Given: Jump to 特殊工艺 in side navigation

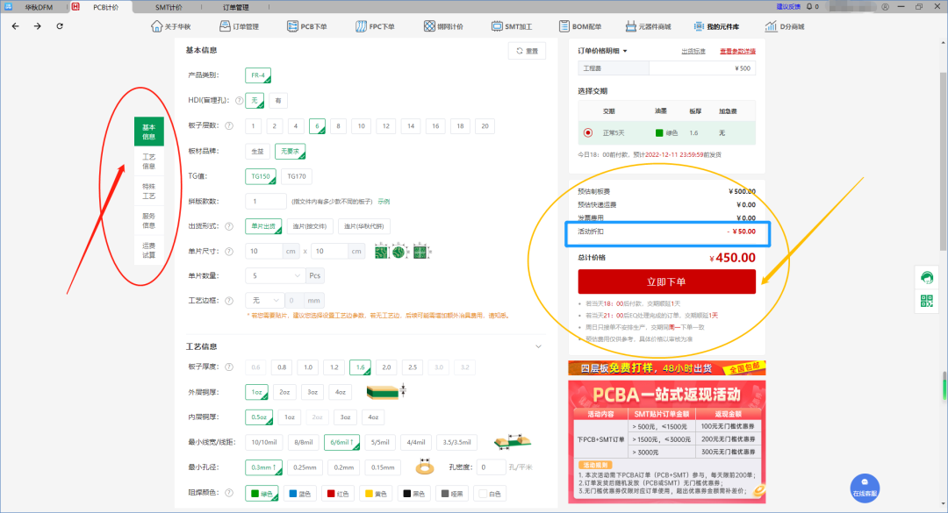Looking at the screenshot, I should [148, 191].
